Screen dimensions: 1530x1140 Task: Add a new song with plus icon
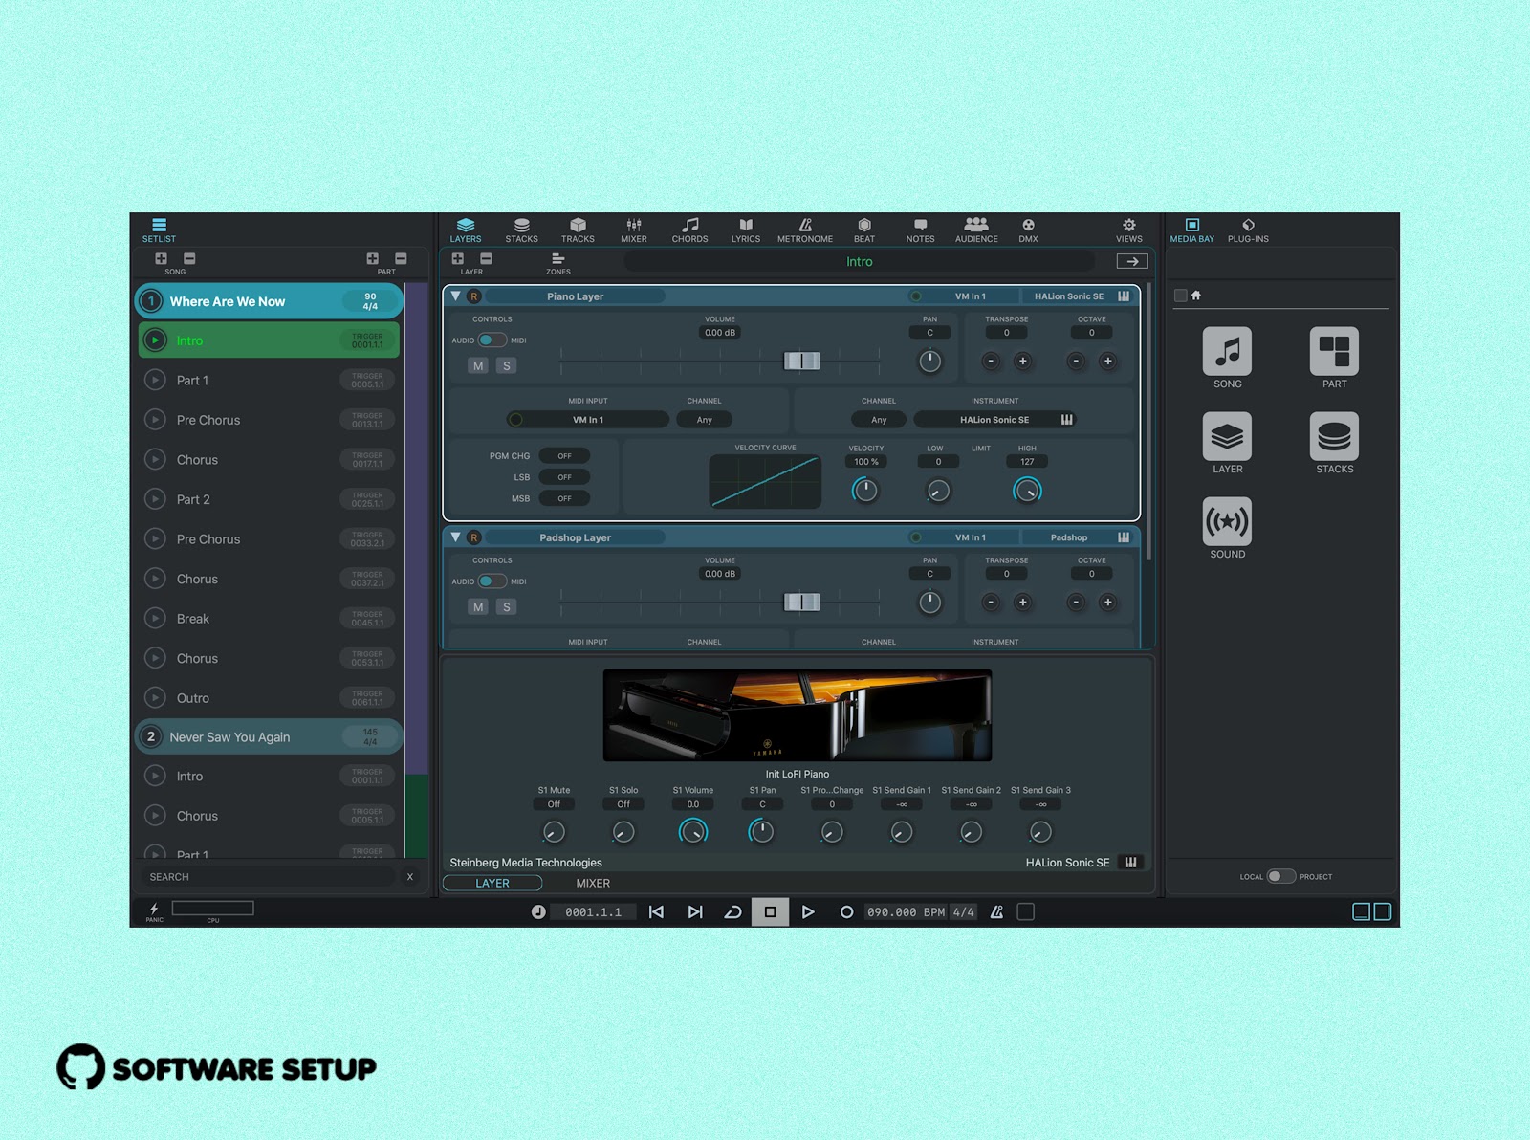(x=161, y=258)
